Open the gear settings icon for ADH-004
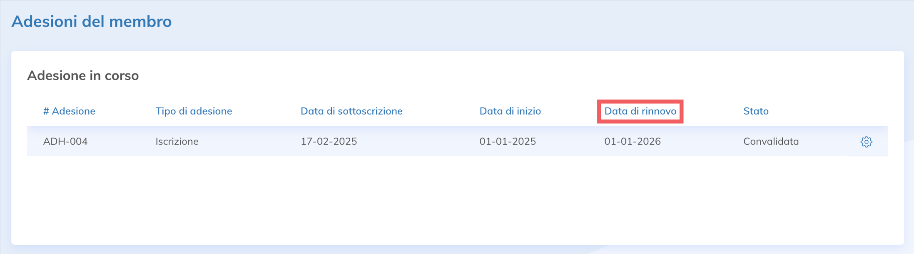Screen dimensions: 914x254 866,142
